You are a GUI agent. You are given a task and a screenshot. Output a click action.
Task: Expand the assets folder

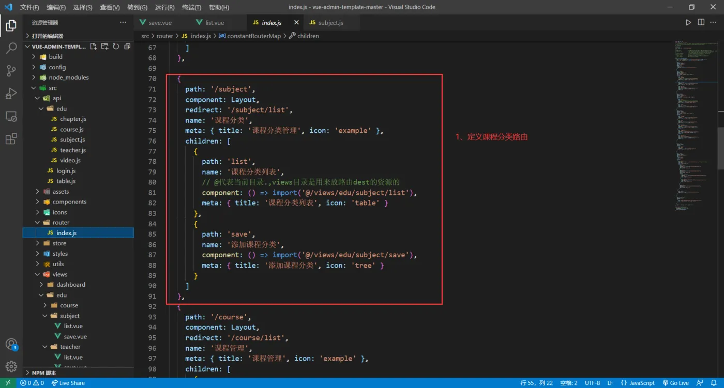click(78, 192)
